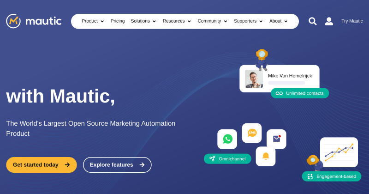The height and width of the screenshot is (194, 369).
Task: Open the Supporters menu item
Action: coord(245,21)
